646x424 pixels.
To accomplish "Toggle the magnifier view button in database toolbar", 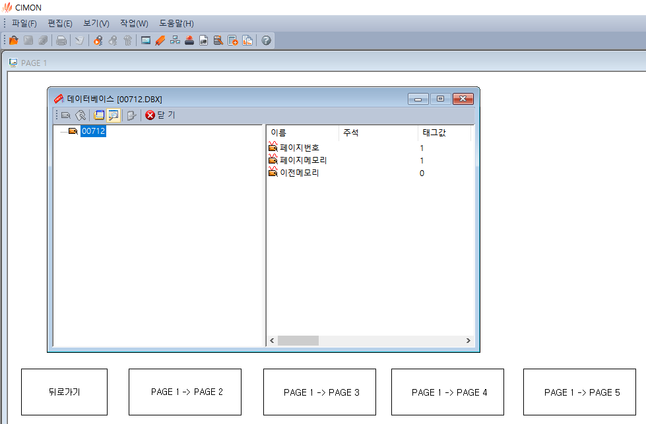I will (x=113, y=115).
